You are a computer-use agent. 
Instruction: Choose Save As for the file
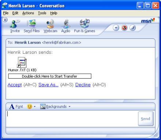pos(48,85)
